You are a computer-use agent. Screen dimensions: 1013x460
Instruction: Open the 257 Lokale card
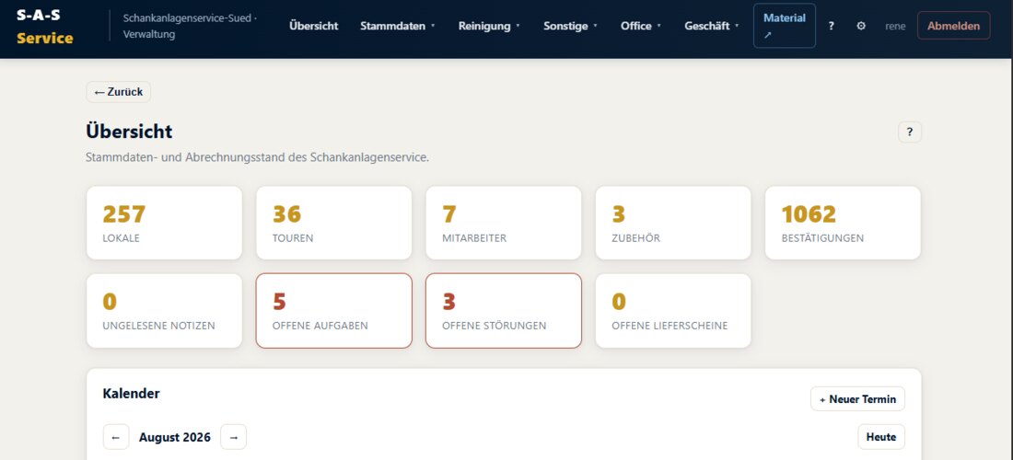[x=164, y=224]
